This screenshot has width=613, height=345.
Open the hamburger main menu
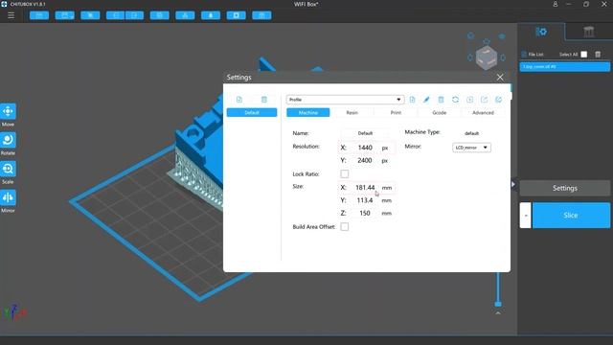coord(11,15)
